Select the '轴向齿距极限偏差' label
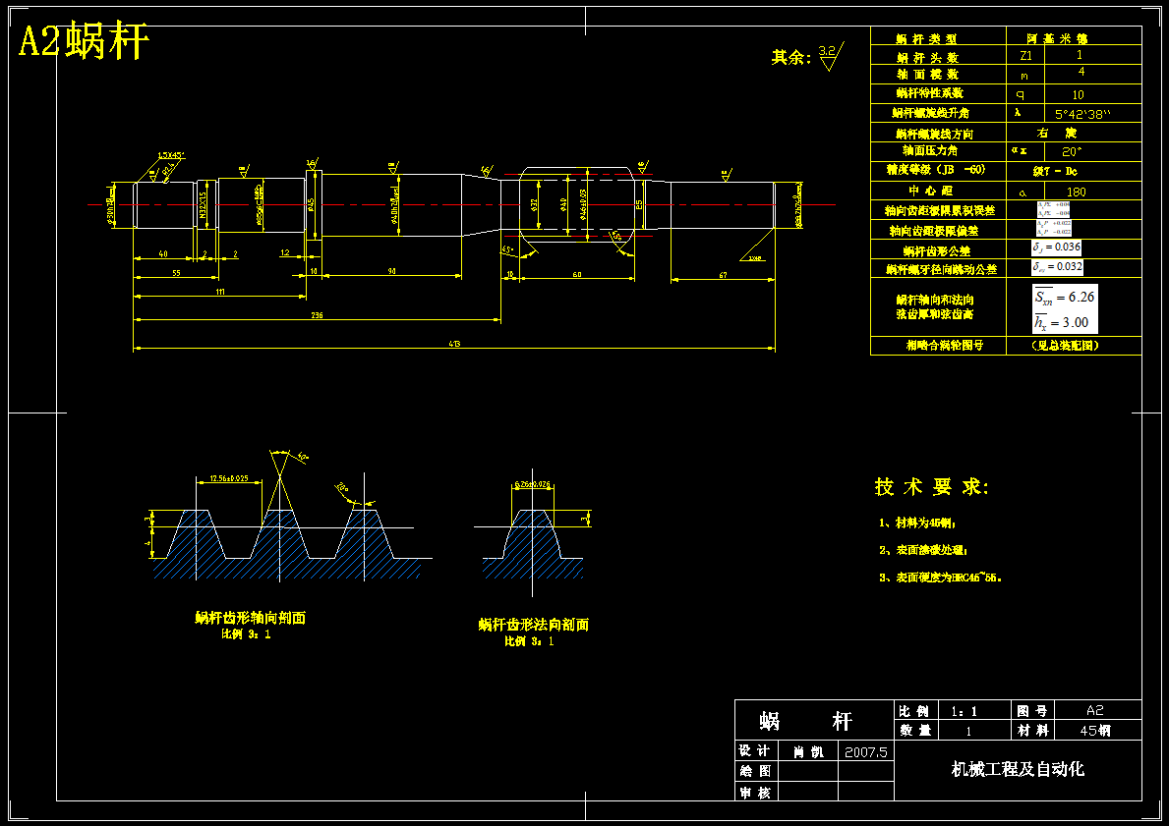The width and height of the screenshot is (1169, 826). (933, 231)
